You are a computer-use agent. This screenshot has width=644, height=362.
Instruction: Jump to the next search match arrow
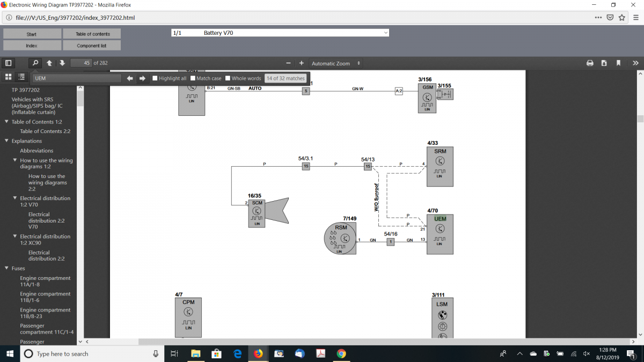click(x=142, y=78)
